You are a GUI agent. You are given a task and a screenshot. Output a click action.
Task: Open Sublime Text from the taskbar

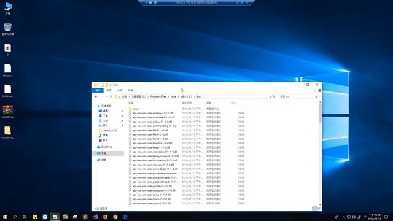tap(85, 217)
